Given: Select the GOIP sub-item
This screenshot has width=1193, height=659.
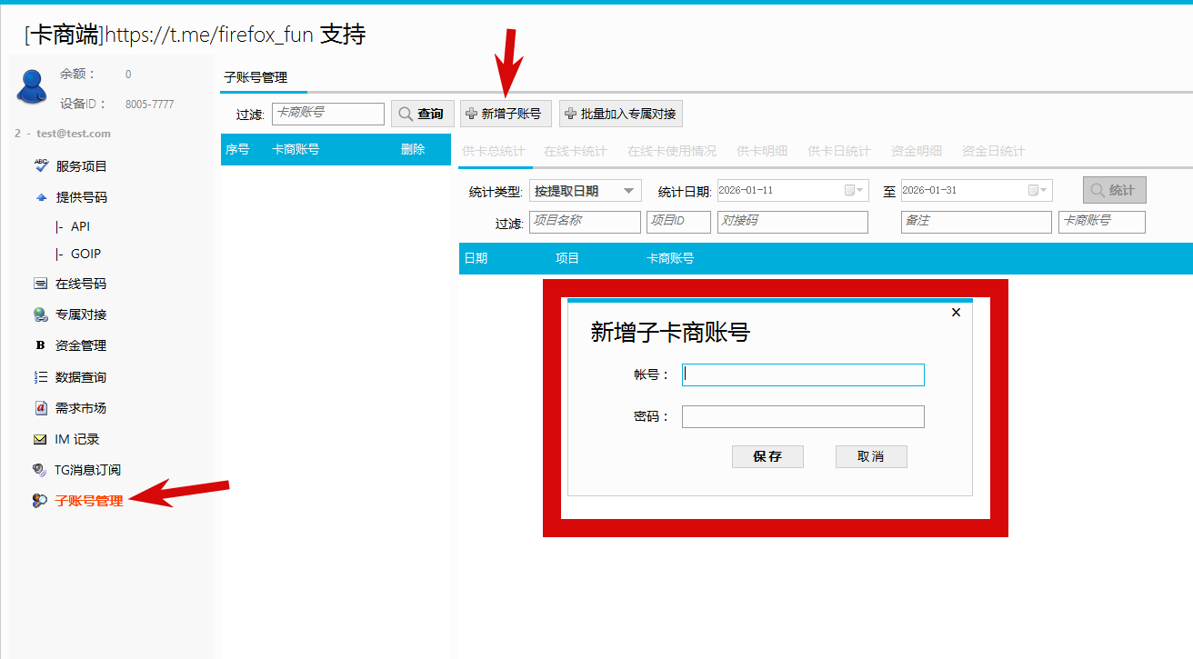Looking at the screenshot, I should click(x=85, y=254).
